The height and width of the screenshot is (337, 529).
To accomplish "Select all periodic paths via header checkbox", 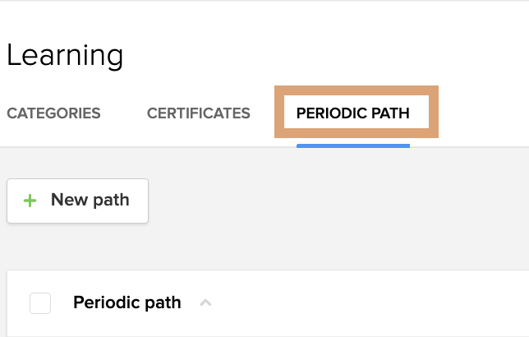I will [40, 303].
